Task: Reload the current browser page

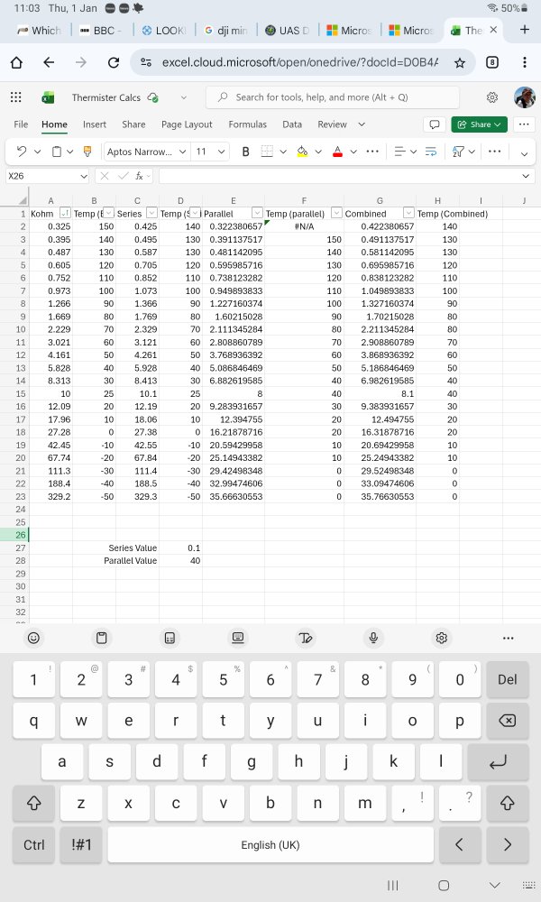Action: 114,62
